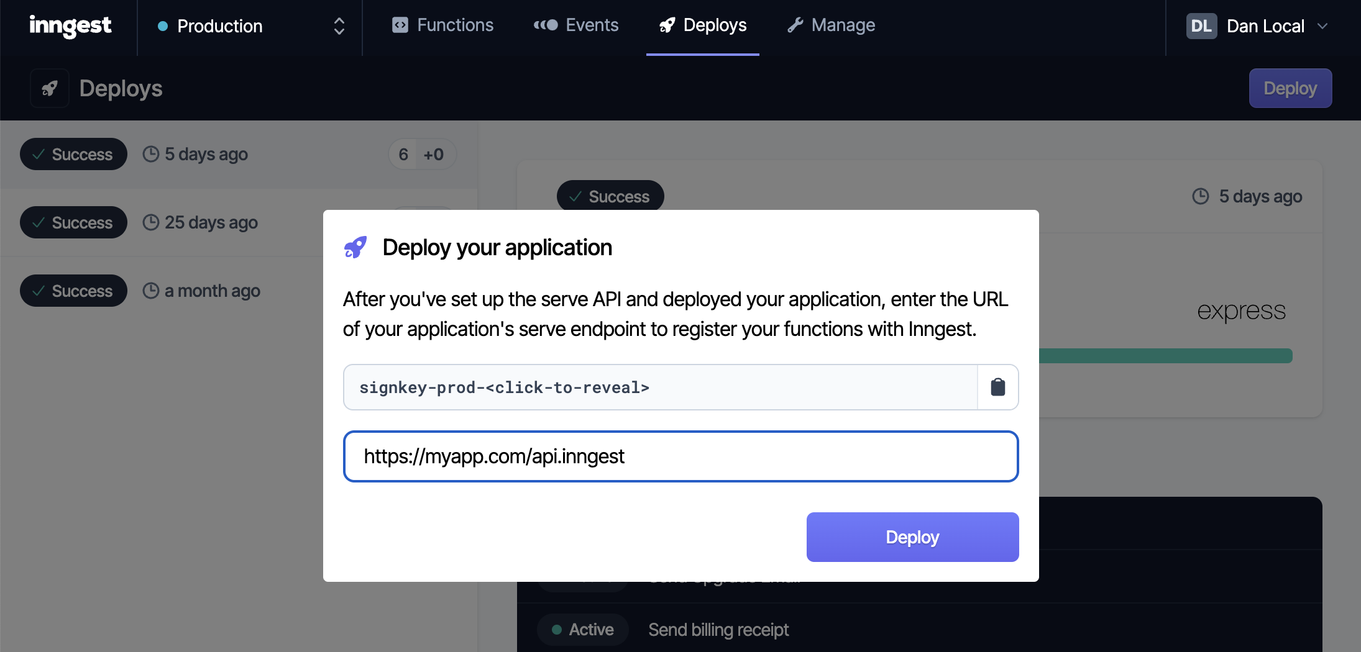The width and height of the screenshot is (1361, 652).
Task: Click the Production status dot
Action: (163, 26)
